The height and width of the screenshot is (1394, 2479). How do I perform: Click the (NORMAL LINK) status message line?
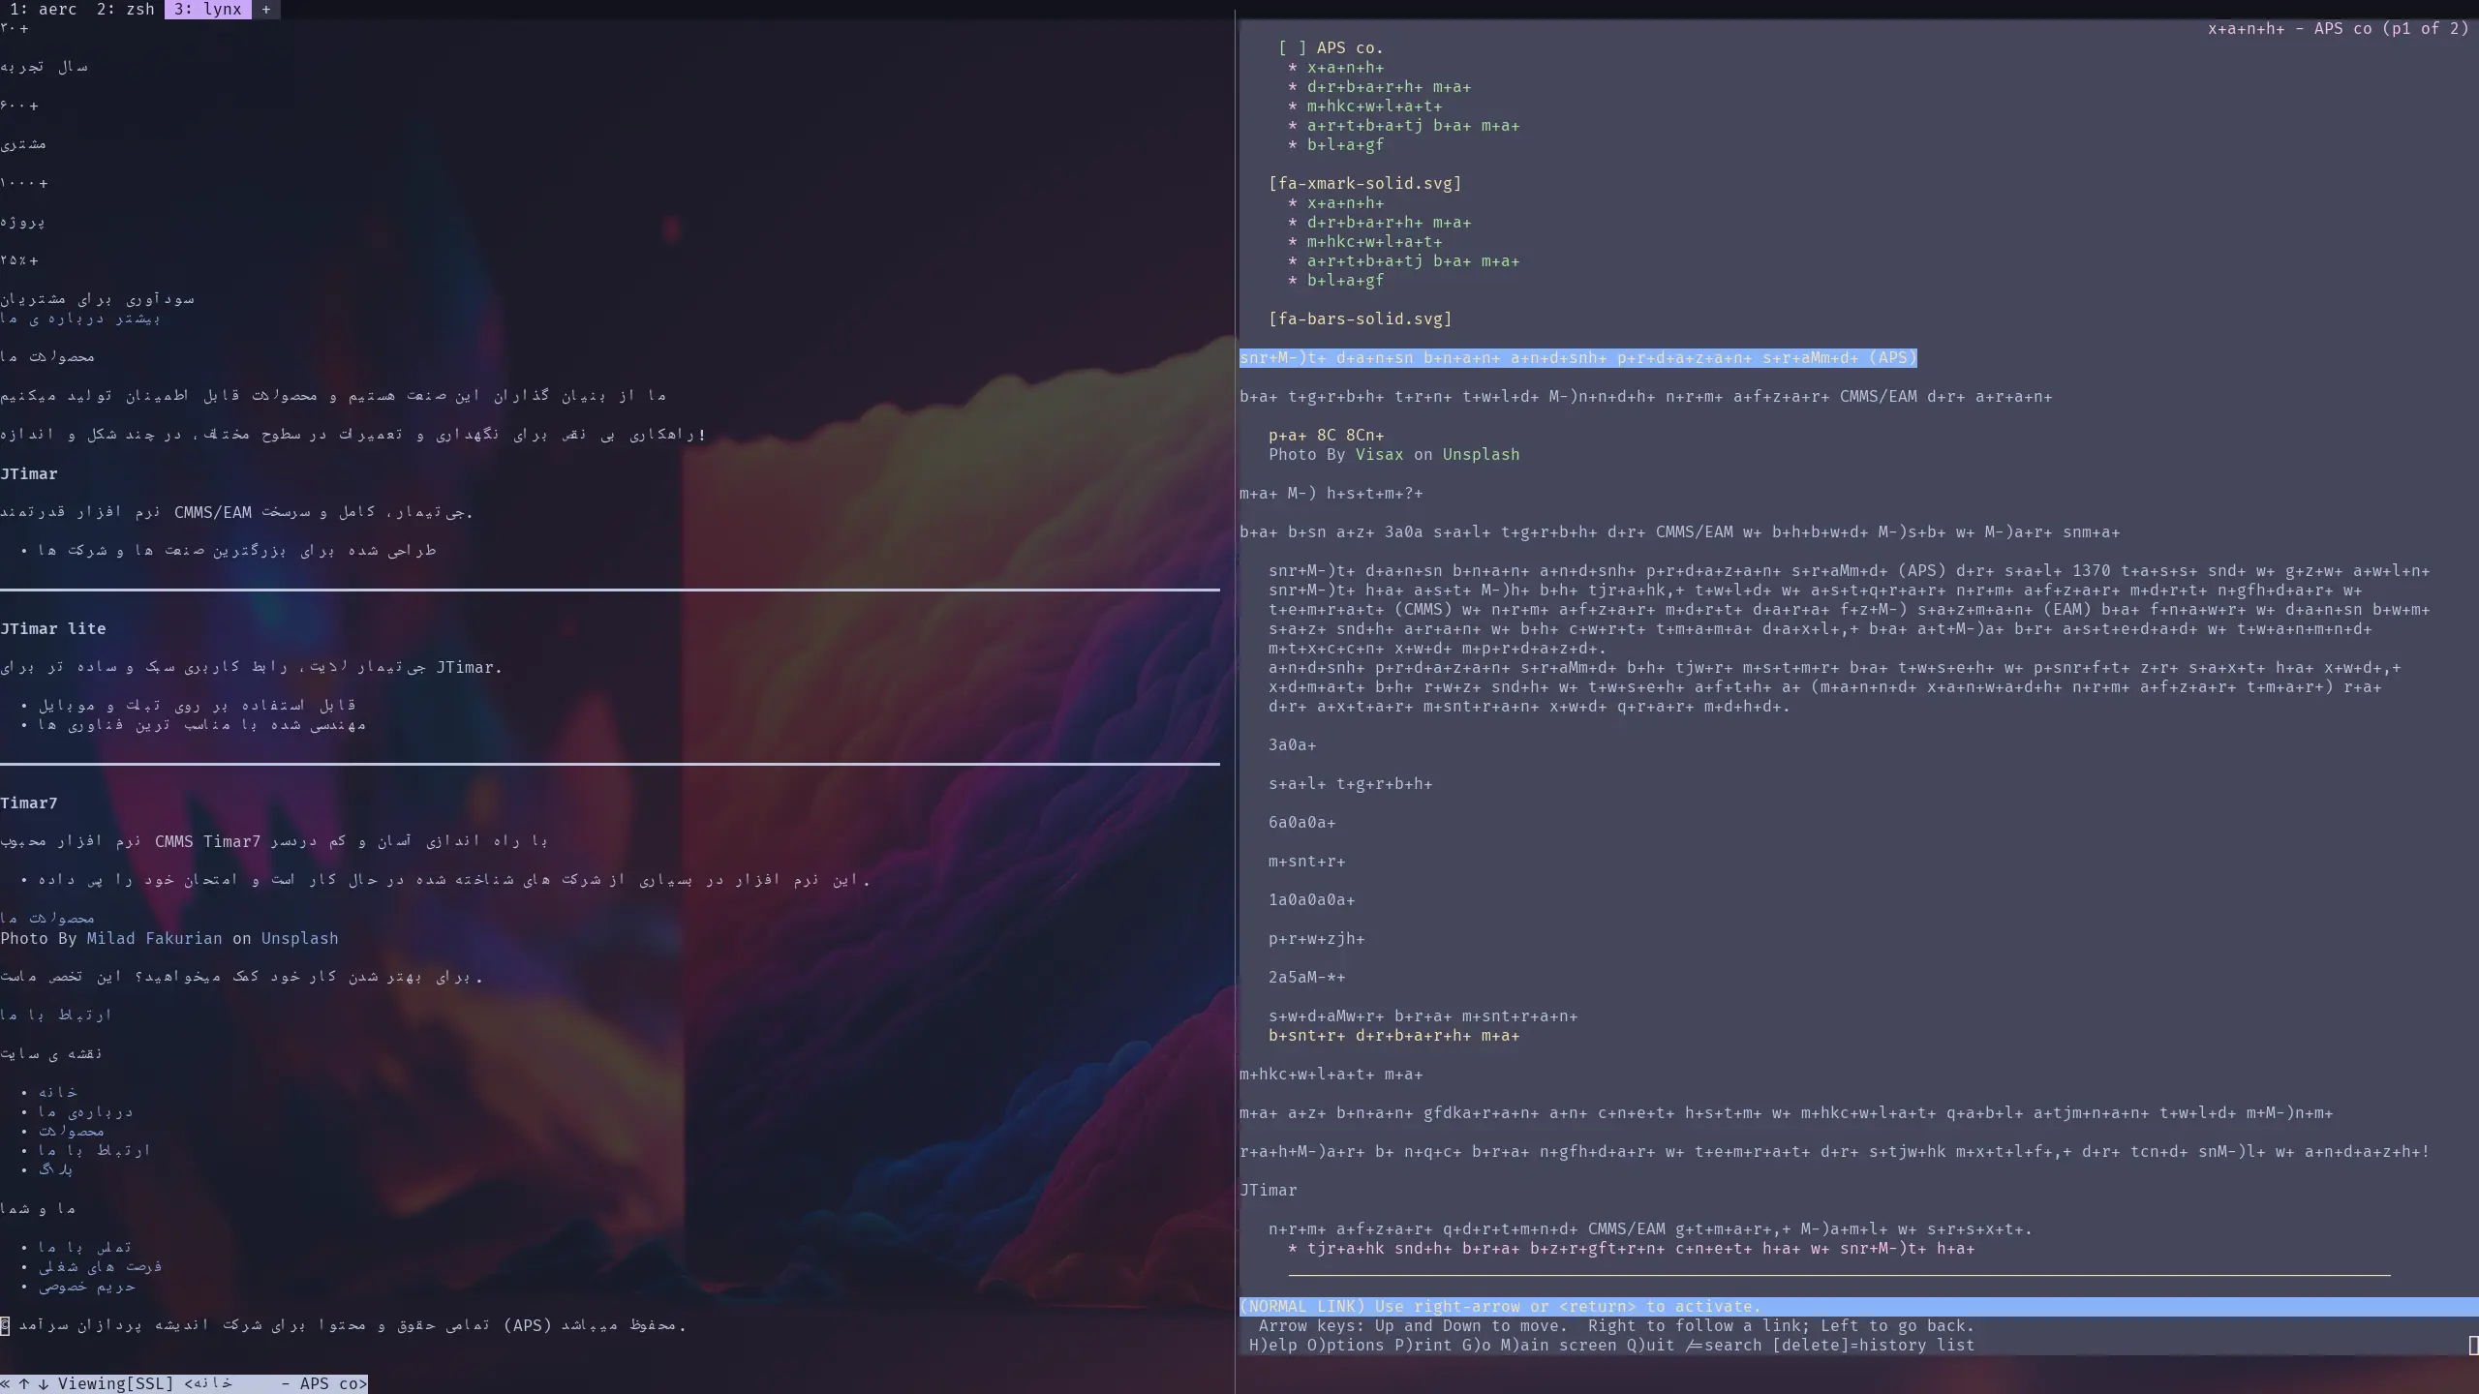click(x=1857, y=1306)
